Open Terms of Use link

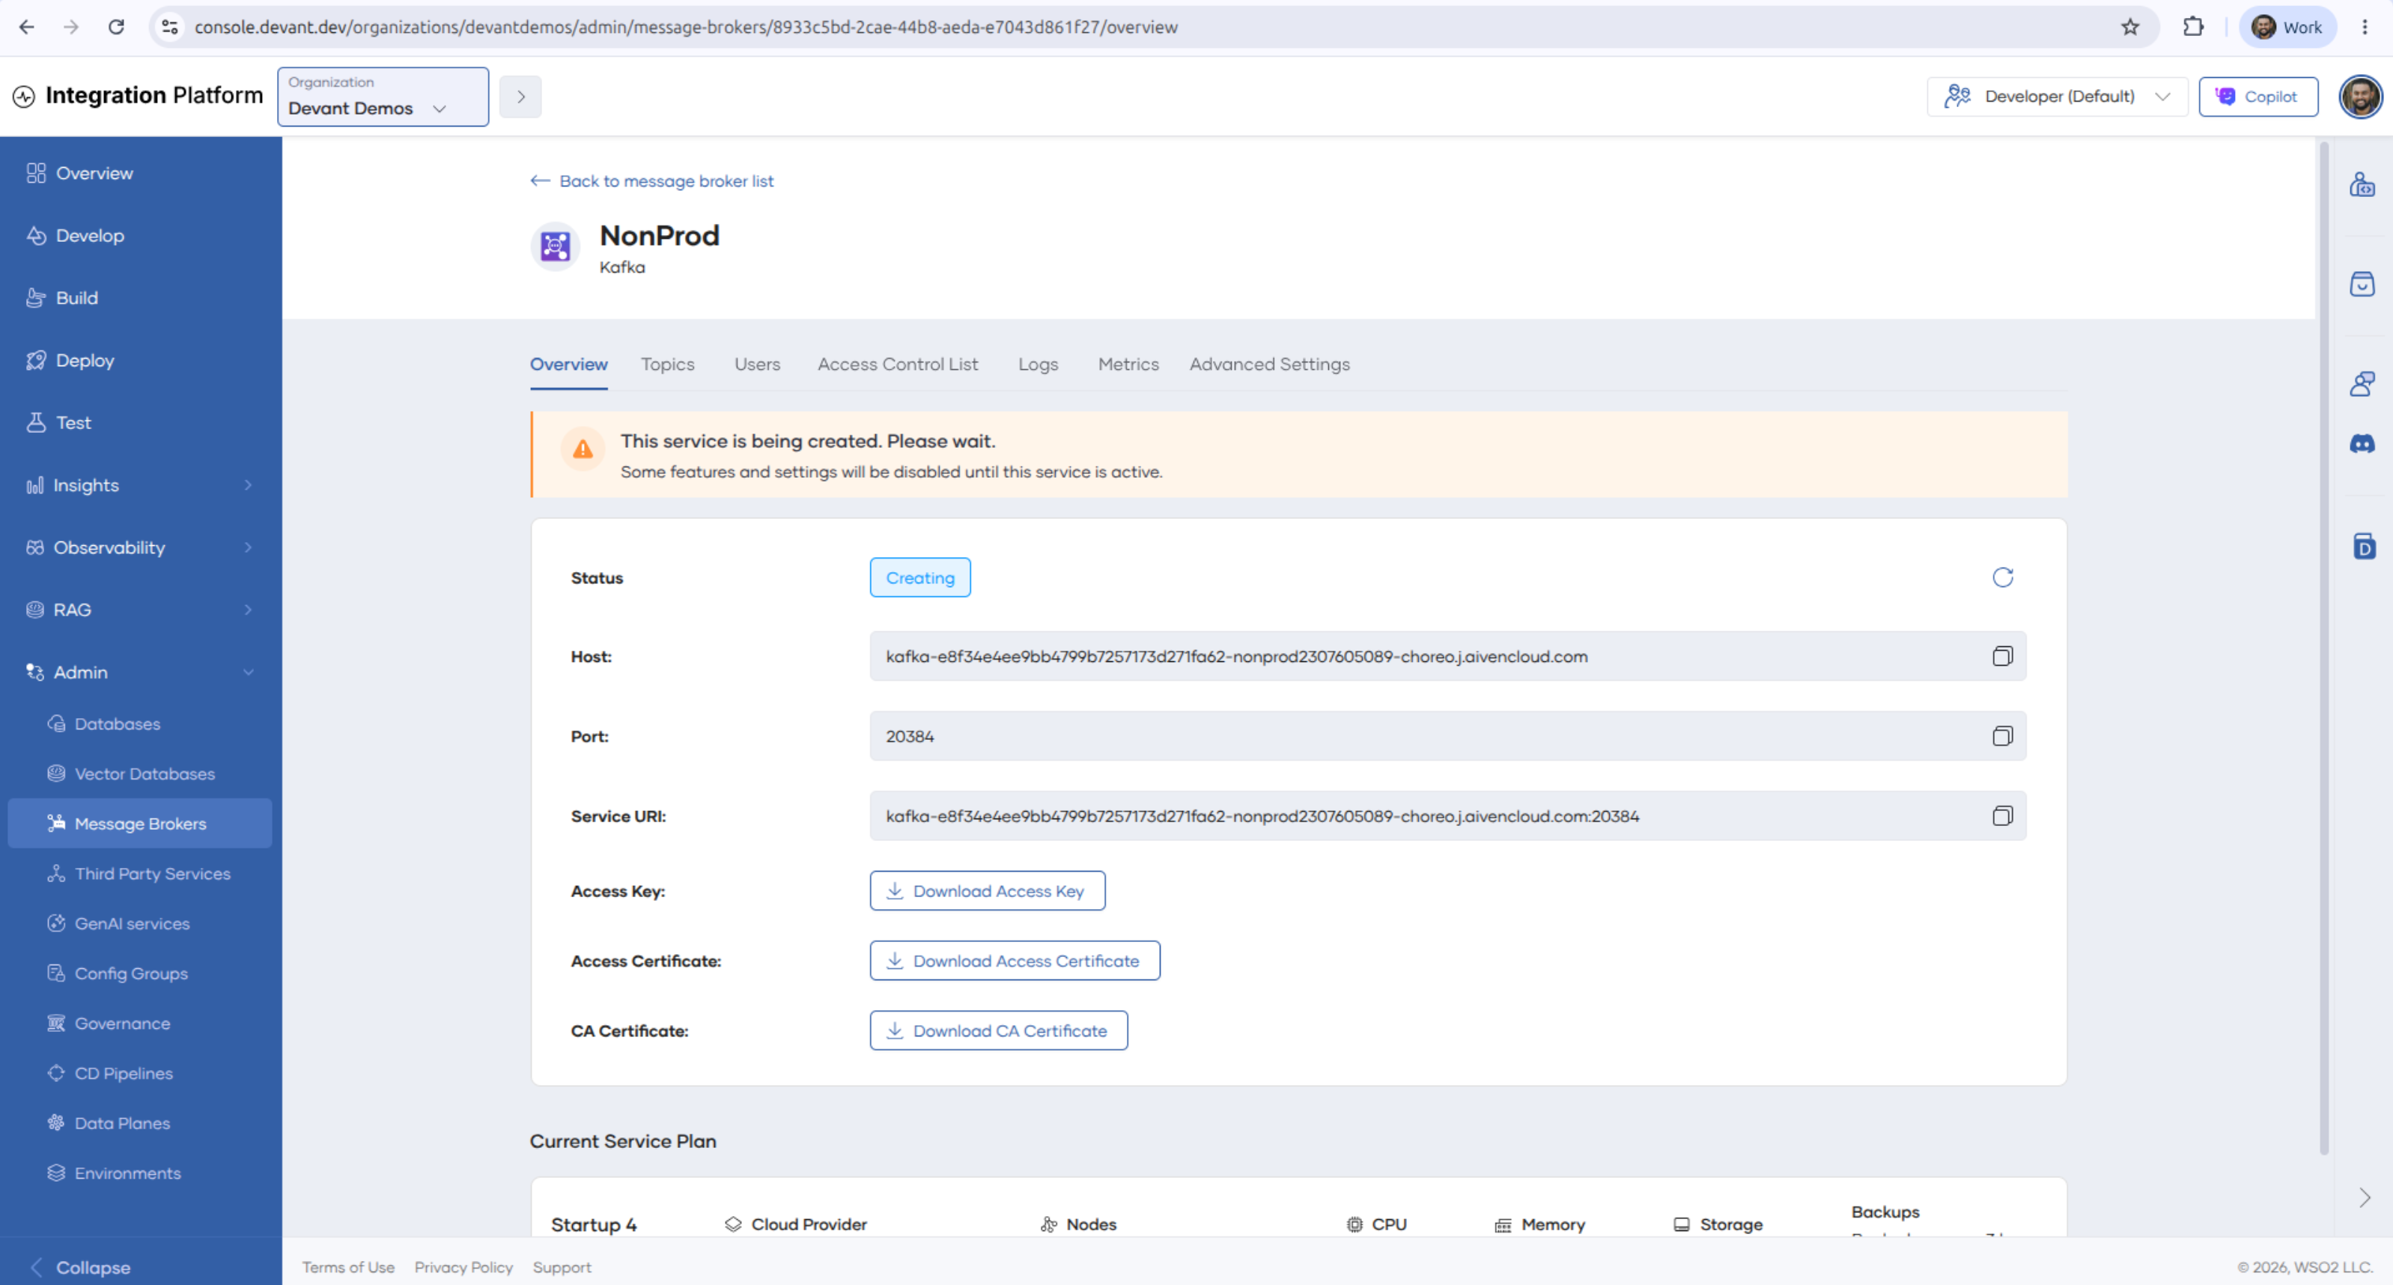coord(348,1267)
